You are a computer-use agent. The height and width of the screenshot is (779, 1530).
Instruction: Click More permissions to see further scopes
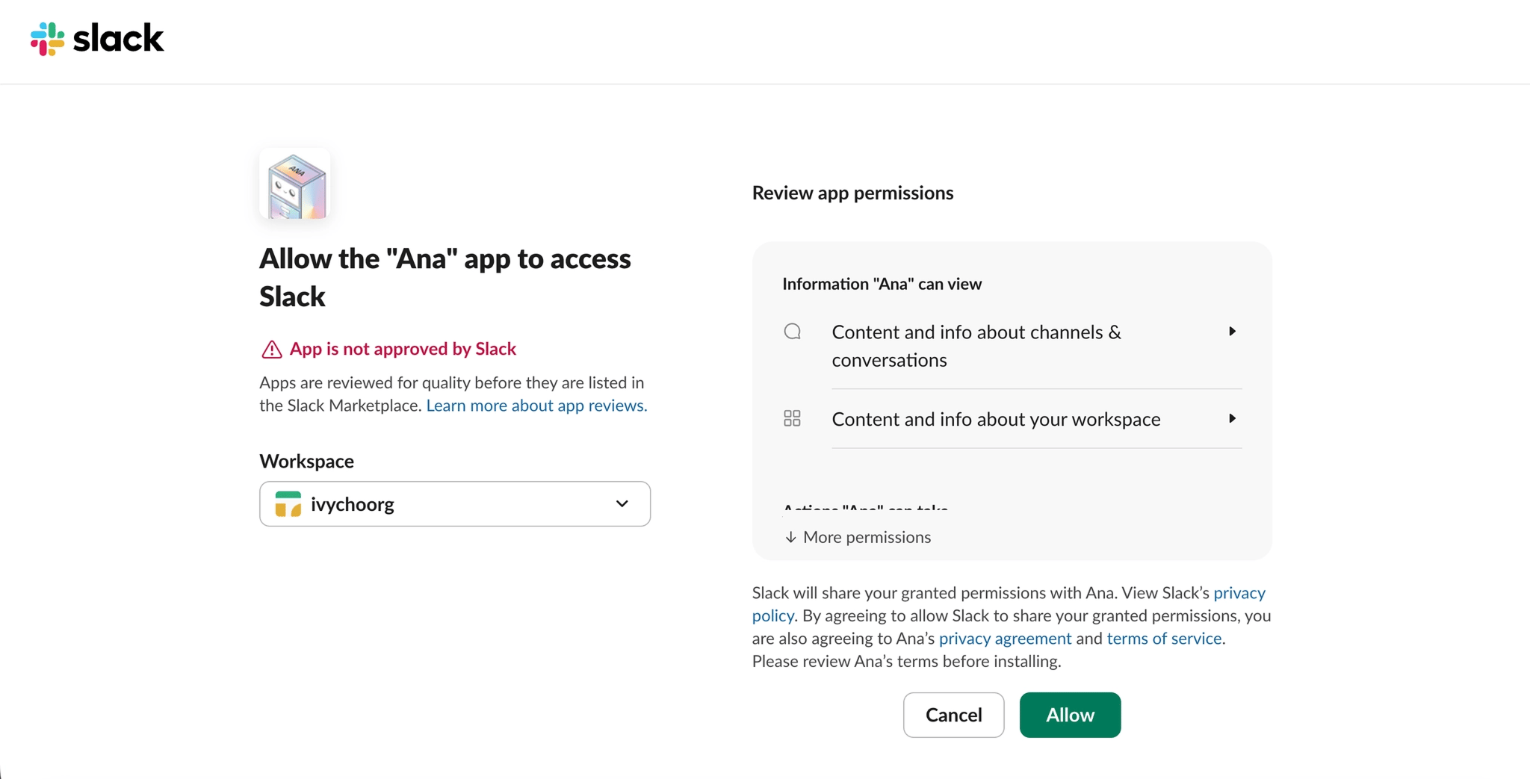click(x=858, y=537)
